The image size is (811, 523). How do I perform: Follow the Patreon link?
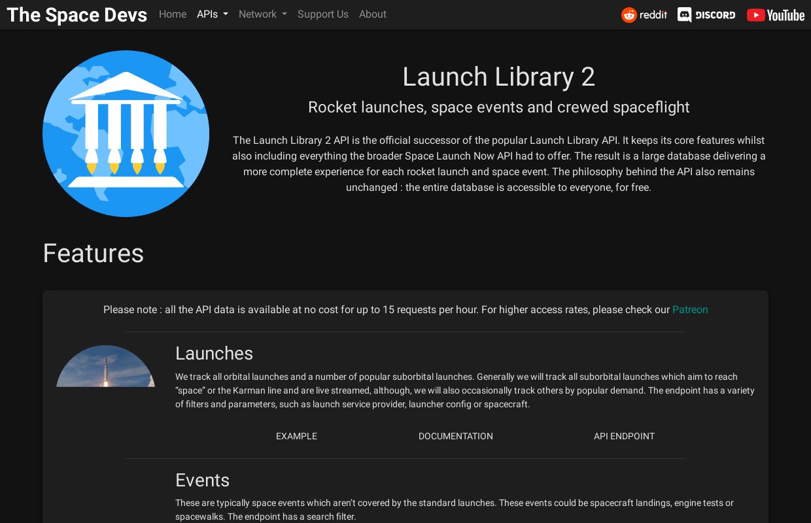690,310
